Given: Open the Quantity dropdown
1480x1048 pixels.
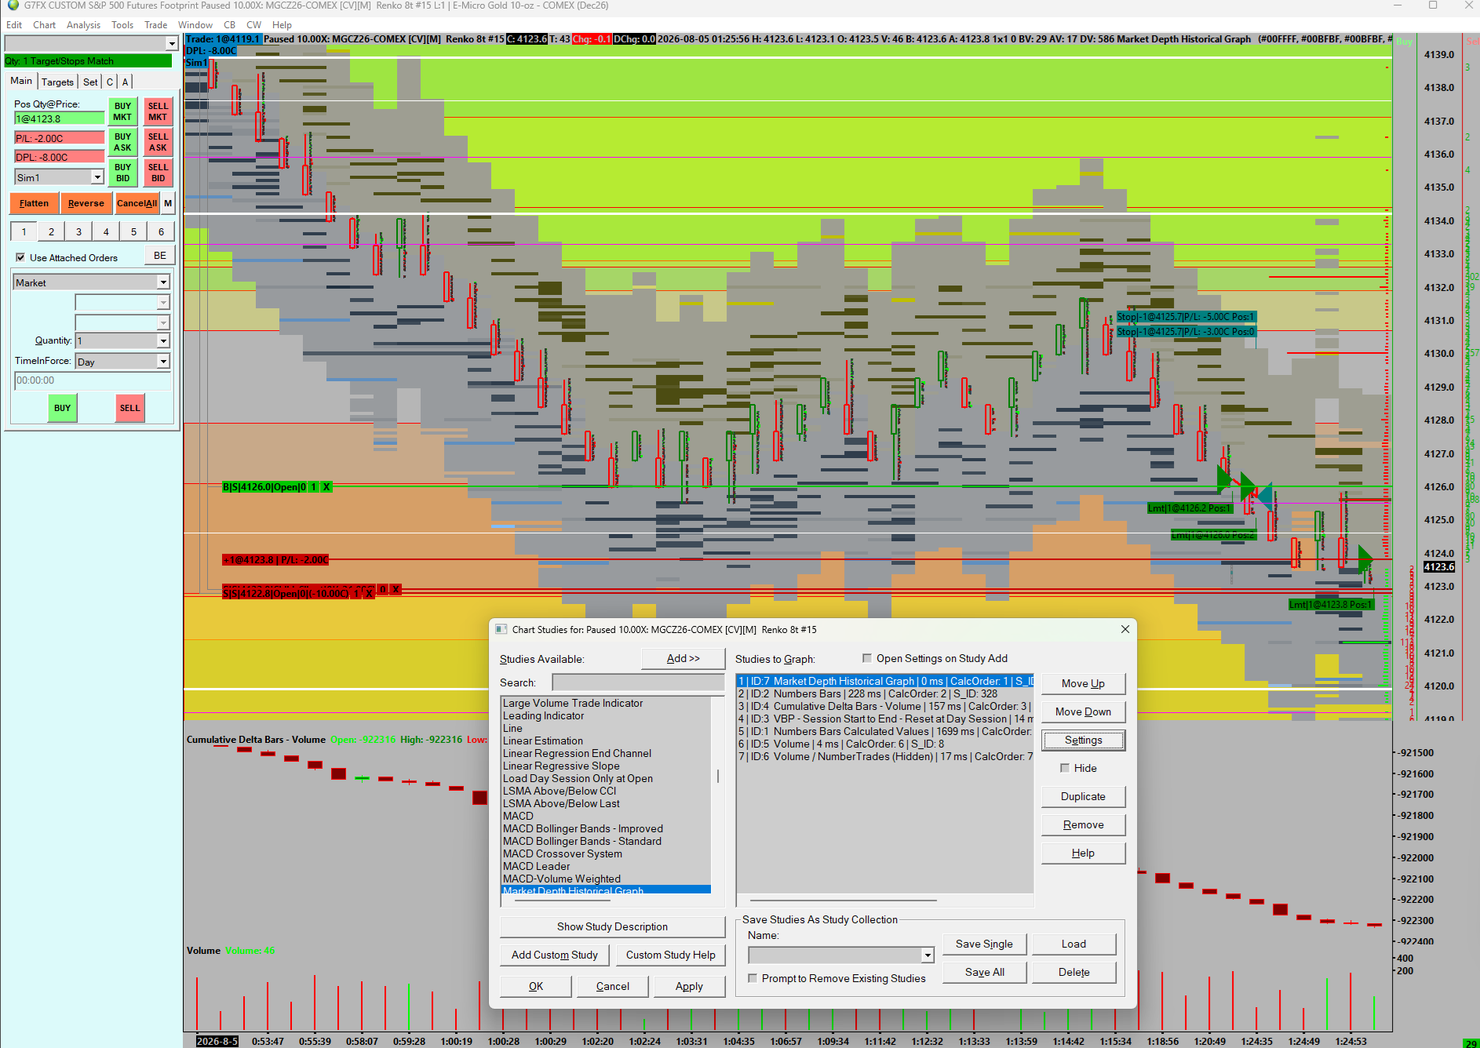Looking at the screenshot, I should click(163, 340).
